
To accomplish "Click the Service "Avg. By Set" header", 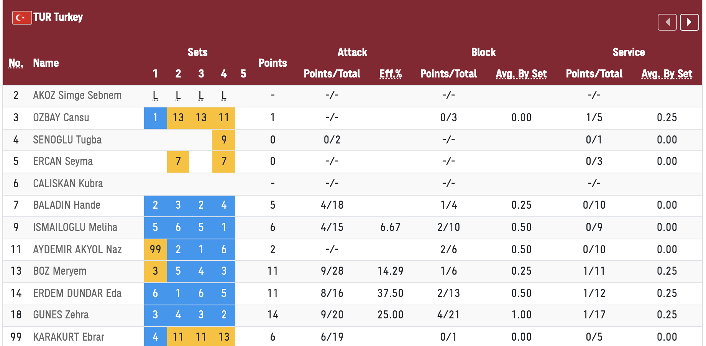I will click(667, 74).
